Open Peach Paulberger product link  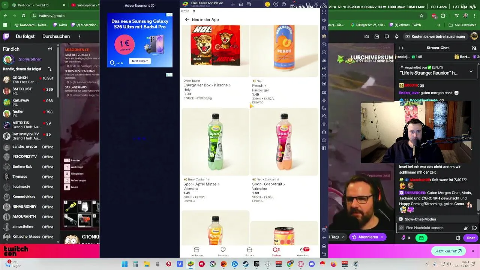(x=259, y=85)
